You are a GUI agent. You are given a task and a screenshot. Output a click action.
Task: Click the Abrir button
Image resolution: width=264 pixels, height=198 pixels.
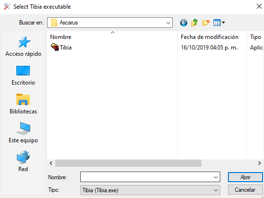coord(245,177)
